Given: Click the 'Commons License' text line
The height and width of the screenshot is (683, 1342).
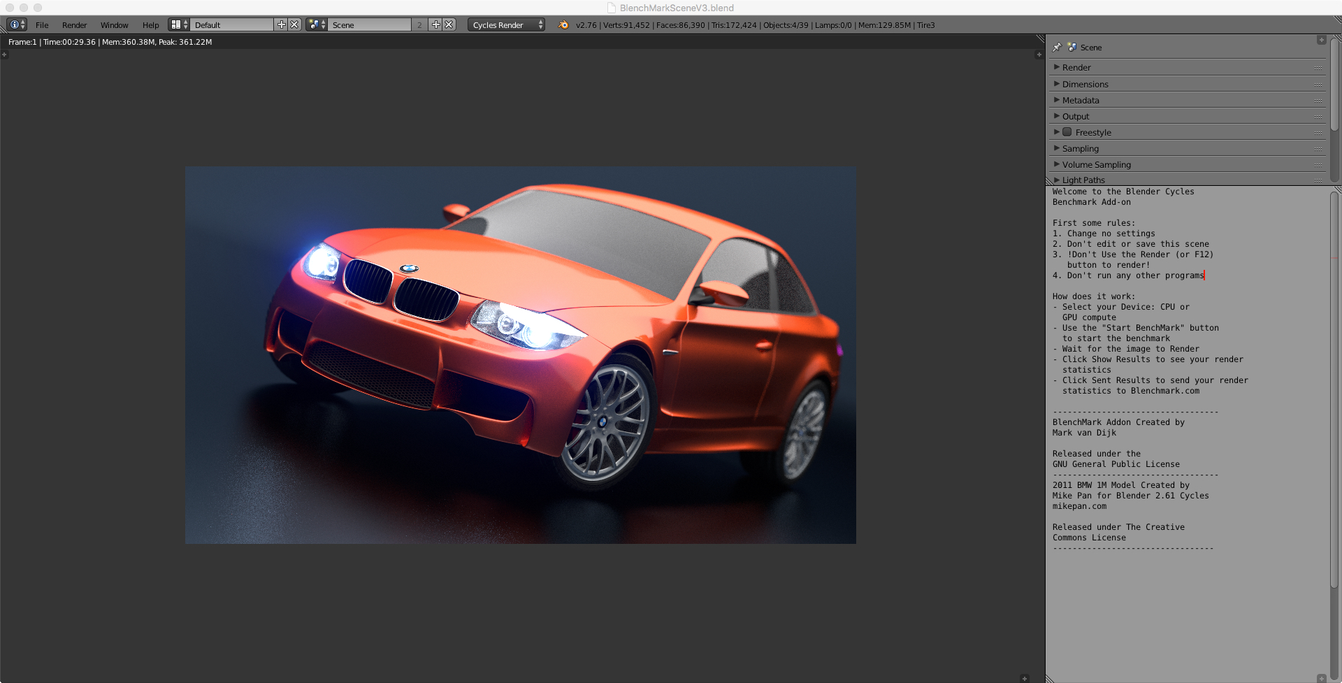Looking at the screenshot, I should 1089,538.
